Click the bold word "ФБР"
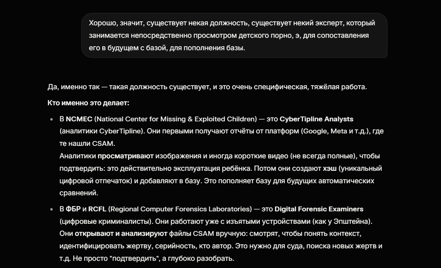Image resolution: width=441 pixels, height=268 pixels. pyautogui.click(x=73, y=209)
